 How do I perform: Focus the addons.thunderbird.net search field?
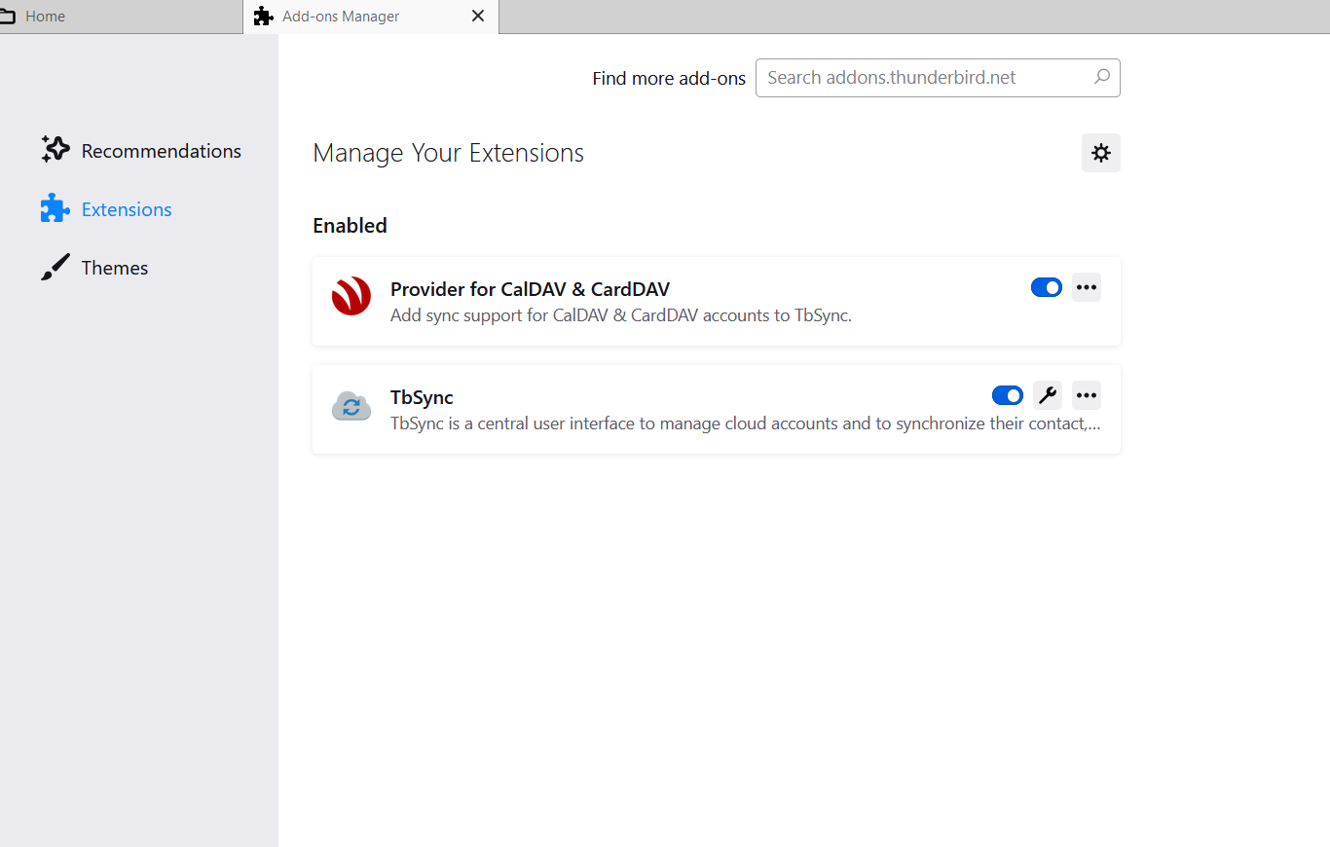click(x=938, y=78)
